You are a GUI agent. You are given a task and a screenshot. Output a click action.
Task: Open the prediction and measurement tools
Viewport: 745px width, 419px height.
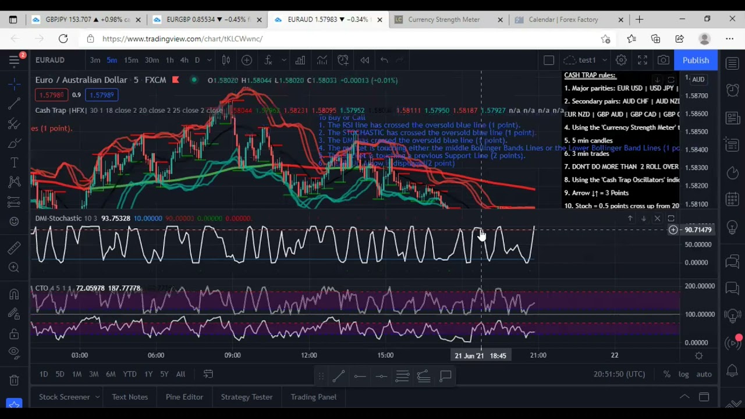pyautogui.click(x=15, y=201)
